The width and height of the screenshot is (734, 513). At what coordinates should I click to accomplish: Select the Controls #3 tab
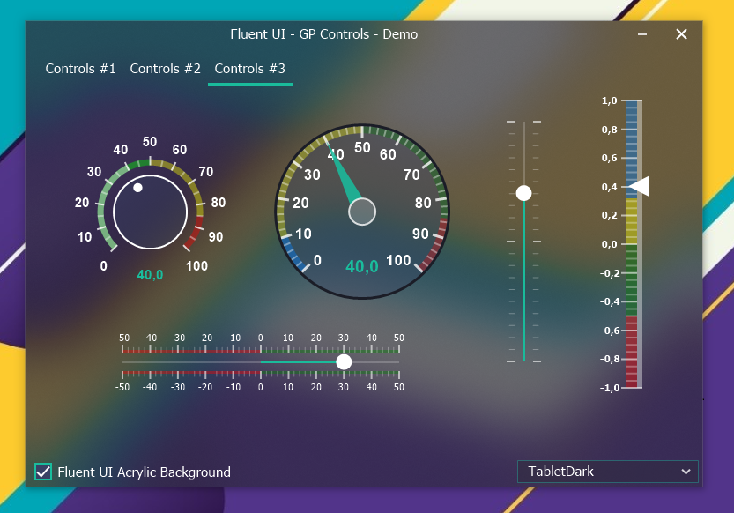250,69
